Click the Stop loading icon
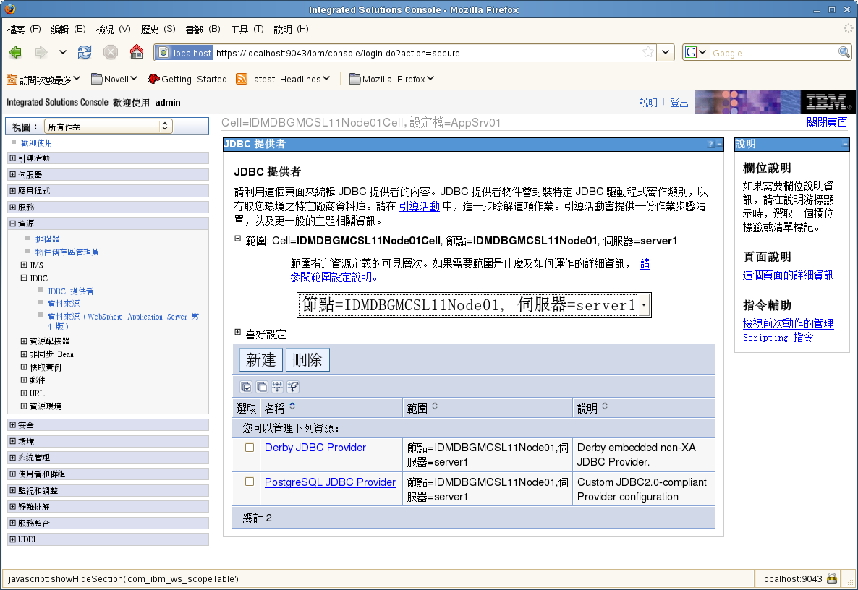Image resolution: width=858 pixels, height=590 pixels. click(x=111, y=53)
